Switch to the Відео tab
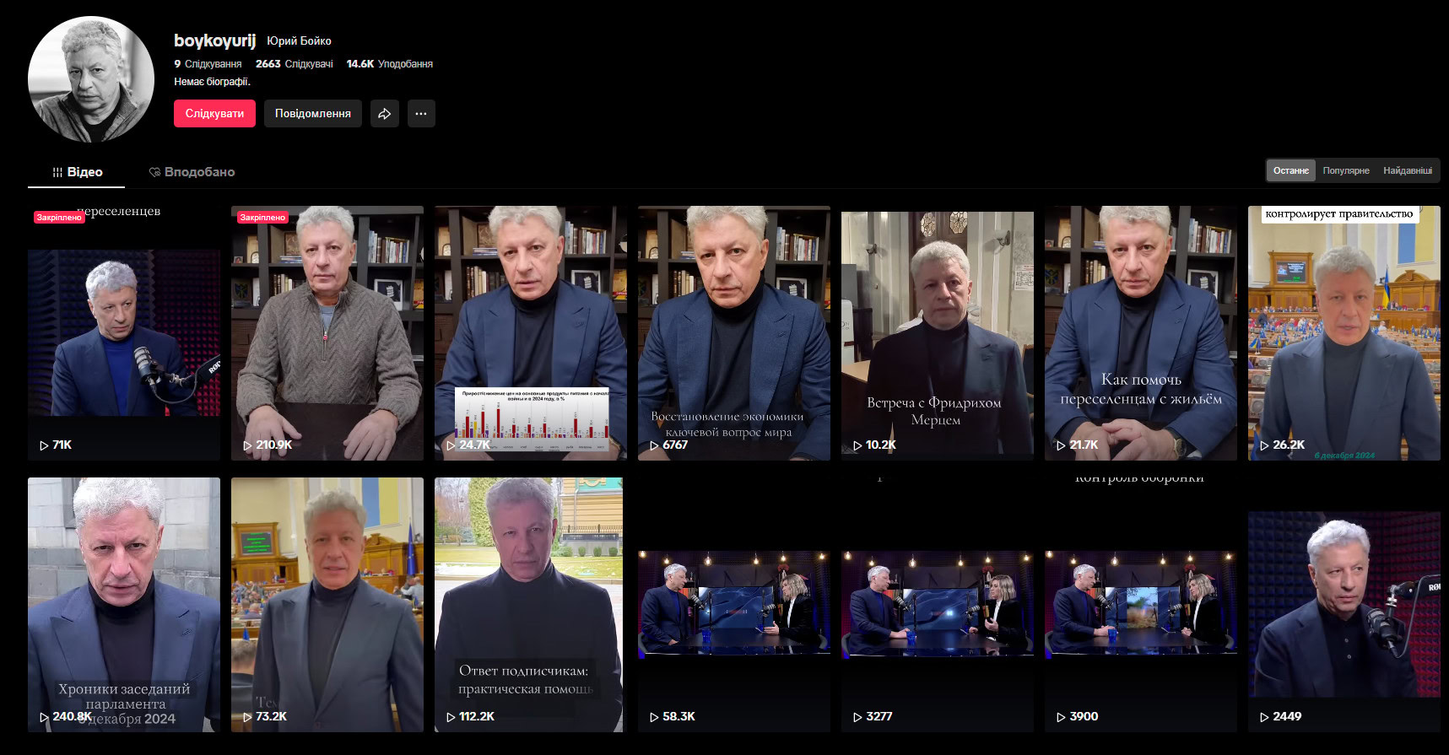Image resolution: width=1449 pixels, height=755 pixels. point(77,172)
